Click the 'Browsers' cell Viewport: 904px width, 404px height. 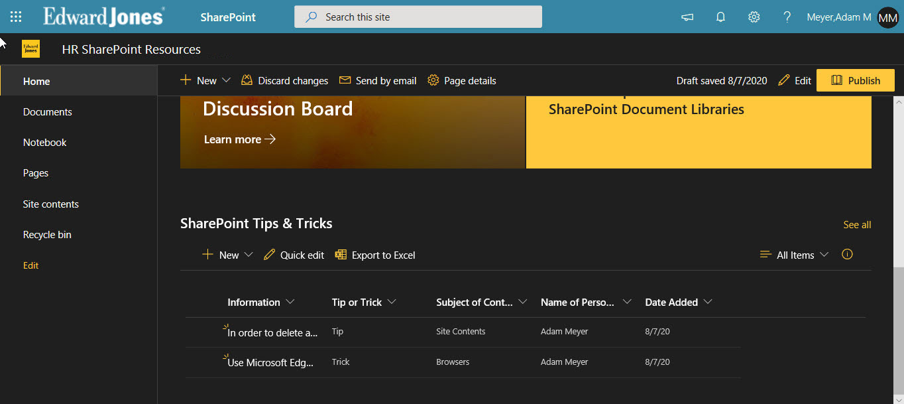tap(453, 362)
